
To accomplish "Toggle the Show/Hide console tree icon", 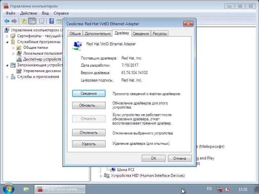I will coord(32,21).
